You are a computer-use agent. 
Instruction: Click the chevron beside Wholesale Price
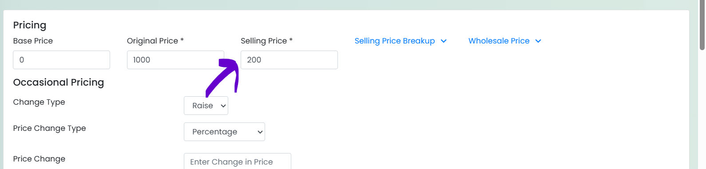(538, 41)
